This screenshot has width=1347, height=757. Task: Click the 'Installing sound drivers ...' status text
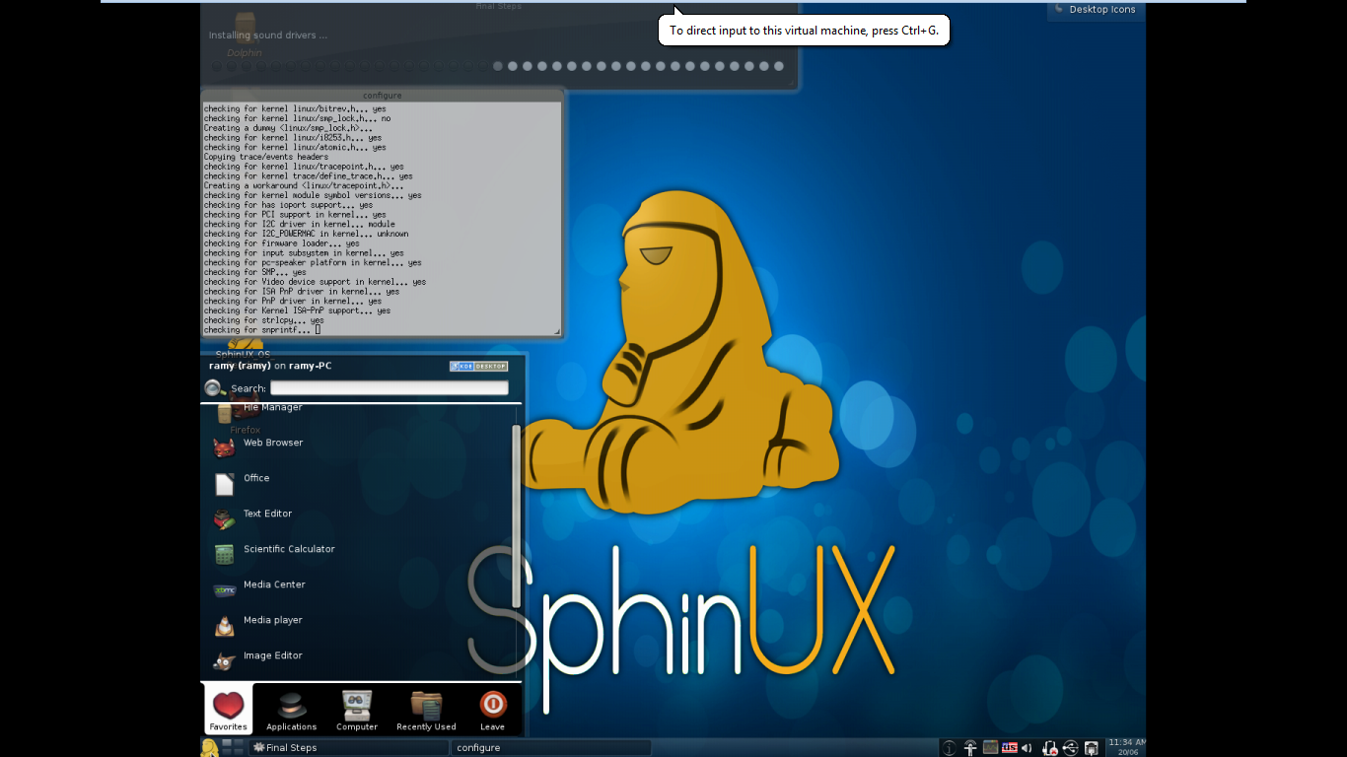pos(268,35)
